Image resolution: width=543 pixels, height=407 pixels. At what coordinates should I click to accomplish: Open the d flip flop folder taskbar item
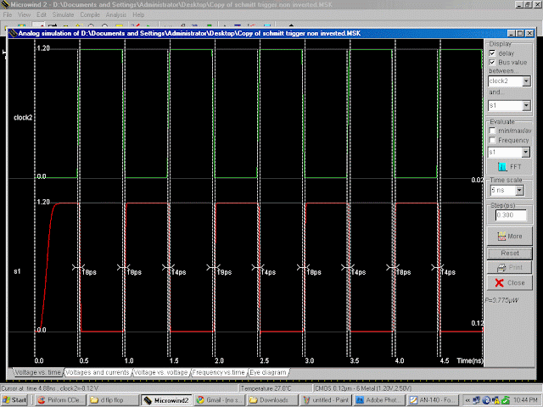click(113, 400)
